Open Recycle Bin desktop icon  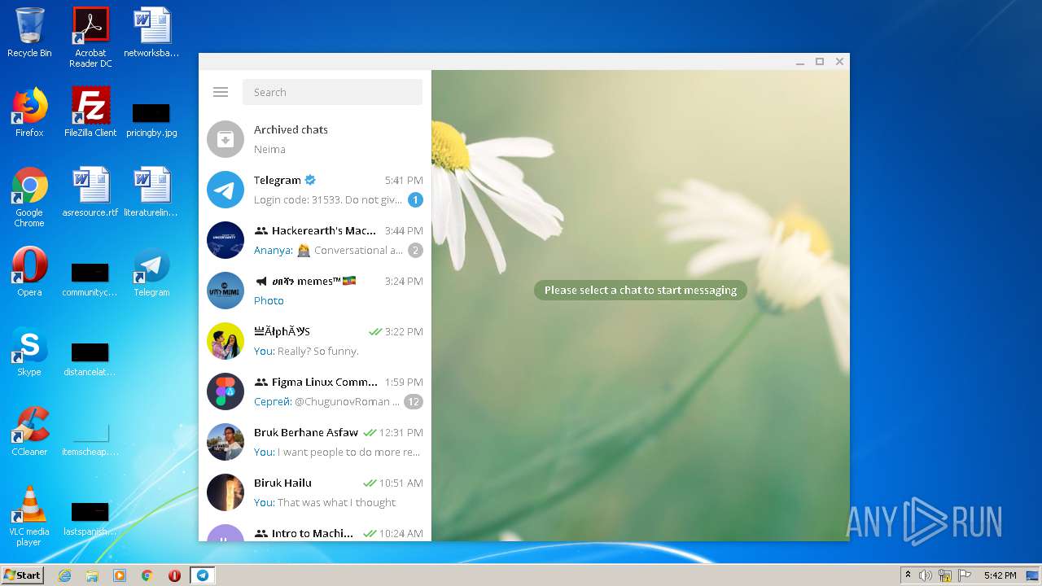(x=29, y=33)
